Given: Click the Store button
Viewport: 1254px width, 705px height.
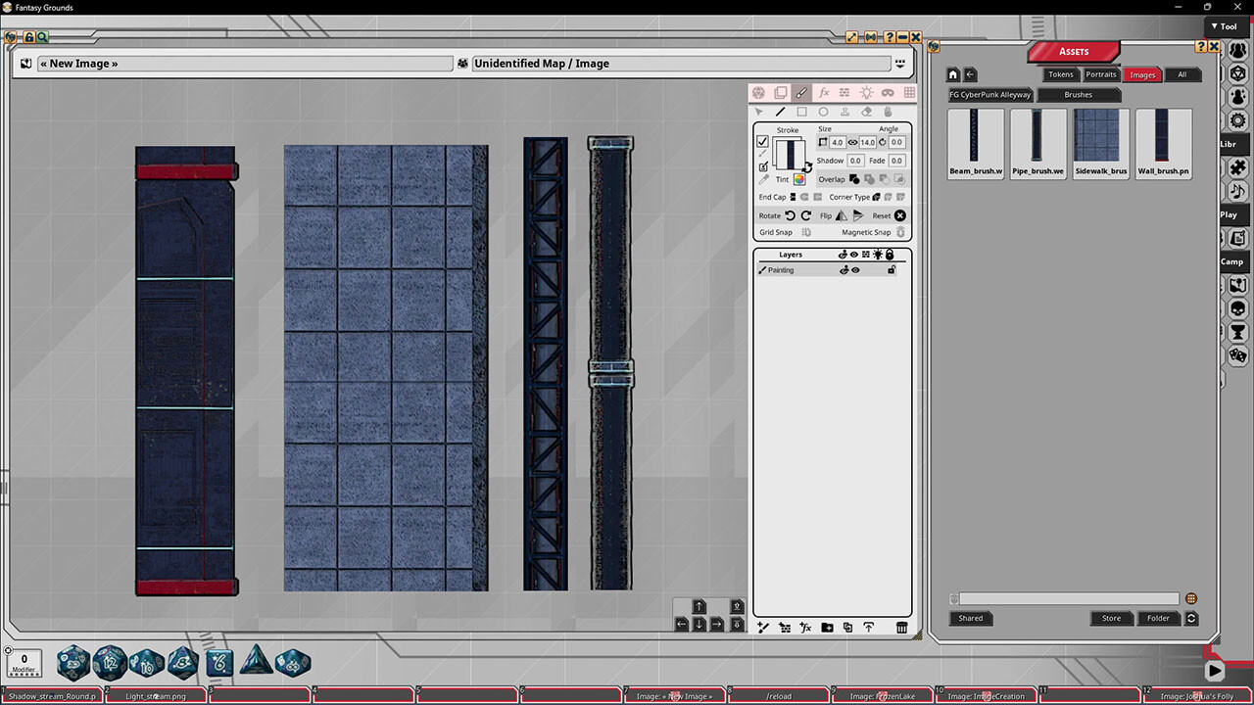Looking at the screenshot, I should pos(1111,618).
